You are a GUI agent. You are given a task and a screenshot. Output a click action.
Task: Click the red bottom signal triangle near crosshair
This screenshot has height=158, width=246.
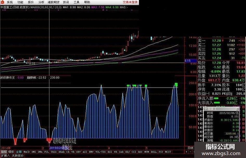tap(49, 140)
